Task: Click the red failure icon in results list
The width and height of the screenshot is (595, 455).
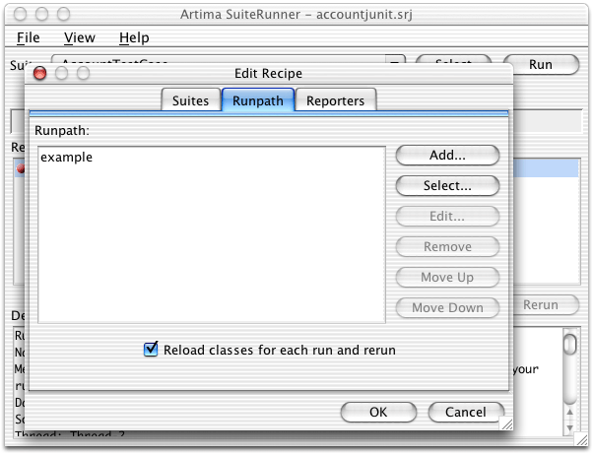Action: (21, 168)
